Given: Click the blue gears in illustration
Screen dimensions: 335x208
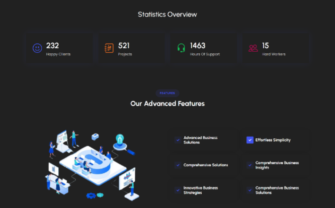Looking at the screenshot, I should click(x=91, y=196).
